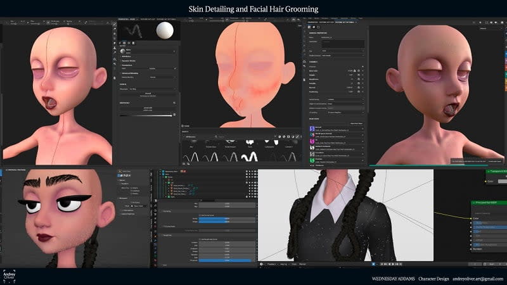Screen dimensions: 507x285
Task: Click the white material sphere preview
Action: point(165,30)
